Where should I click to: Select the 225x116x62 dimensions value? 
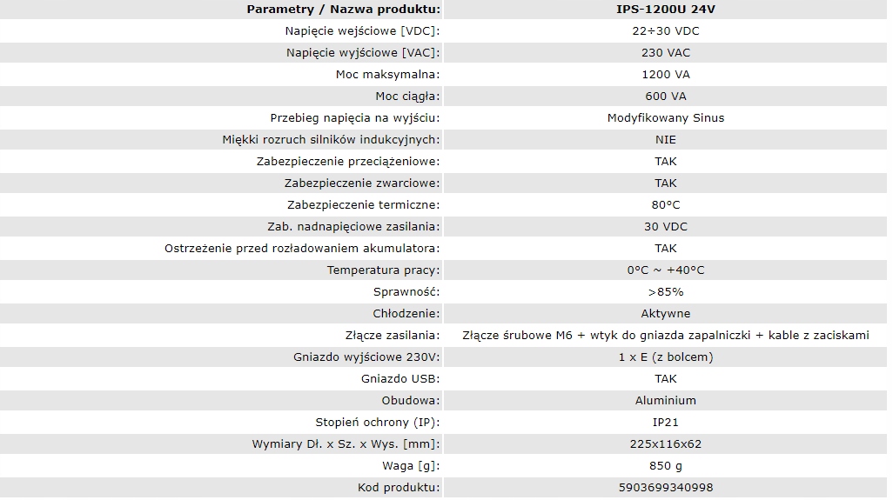[x=665, y=444]
